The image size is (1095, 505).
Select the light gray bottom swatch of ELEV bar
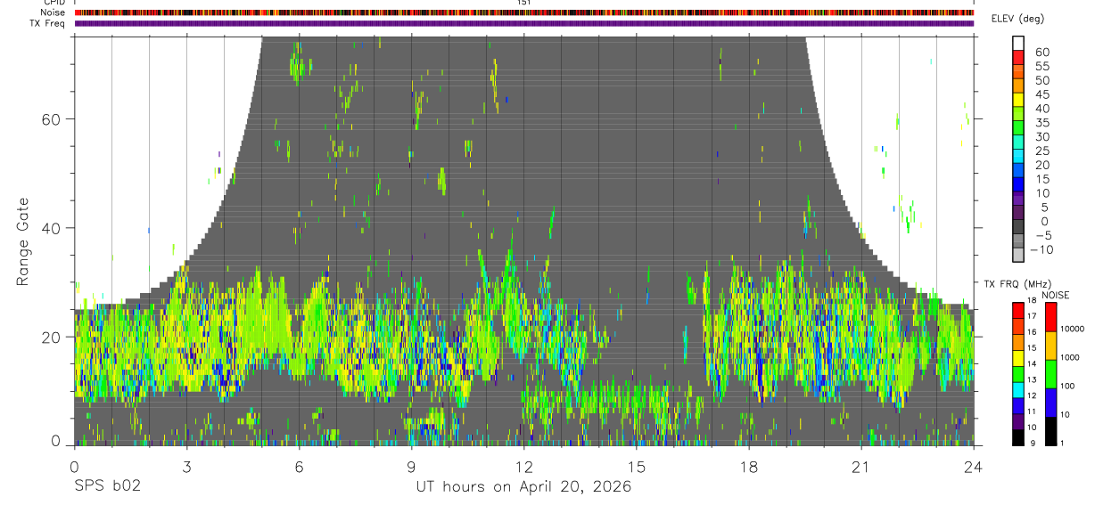tap(1018, 253)
